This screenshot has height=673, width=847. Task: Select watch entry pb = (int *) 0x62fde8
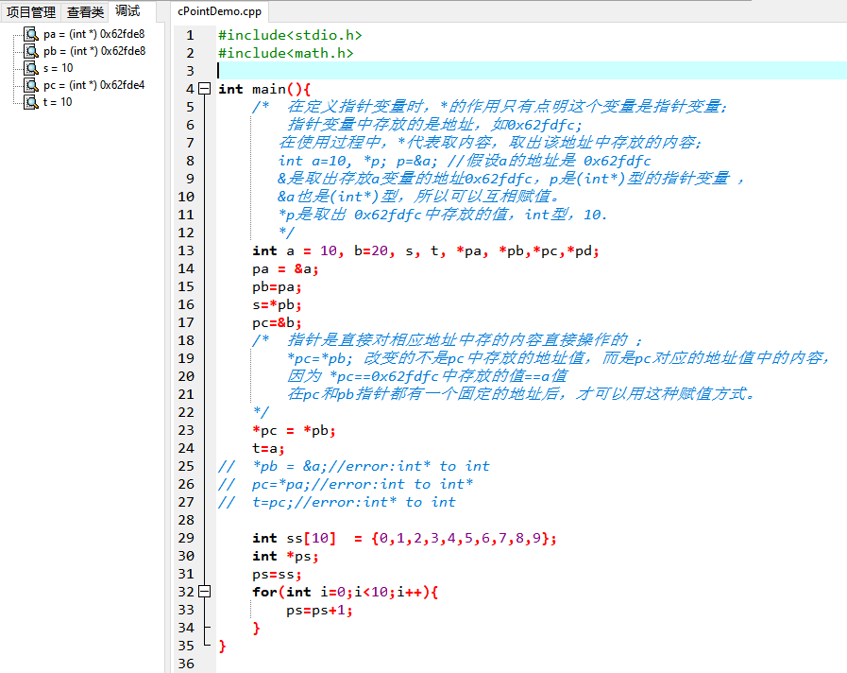94,51
